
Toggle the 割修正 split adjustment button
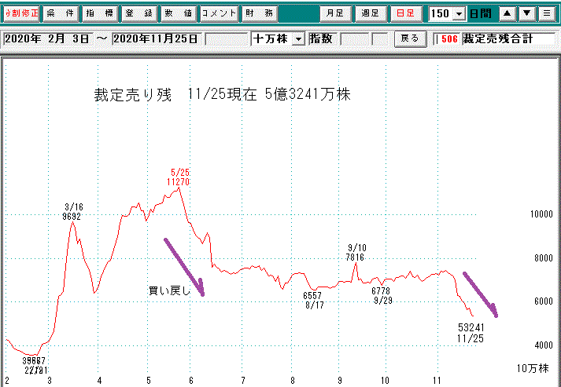pyautogui.click(x=20, y=14)
